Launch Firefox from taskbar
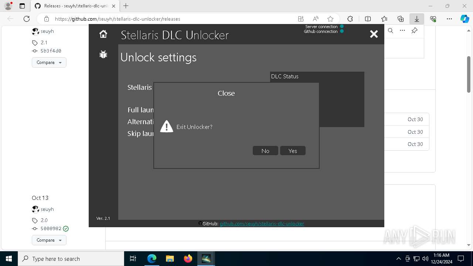The height and width of the screenshot is (266, 473). (x=188, y=259)
